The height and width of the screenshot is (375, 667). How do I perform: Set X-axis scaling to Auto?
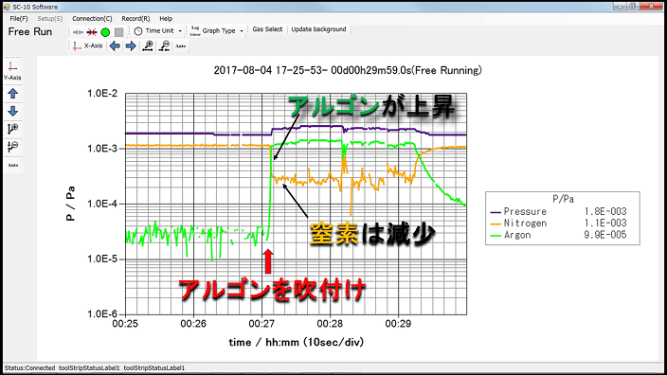(180, 45)
